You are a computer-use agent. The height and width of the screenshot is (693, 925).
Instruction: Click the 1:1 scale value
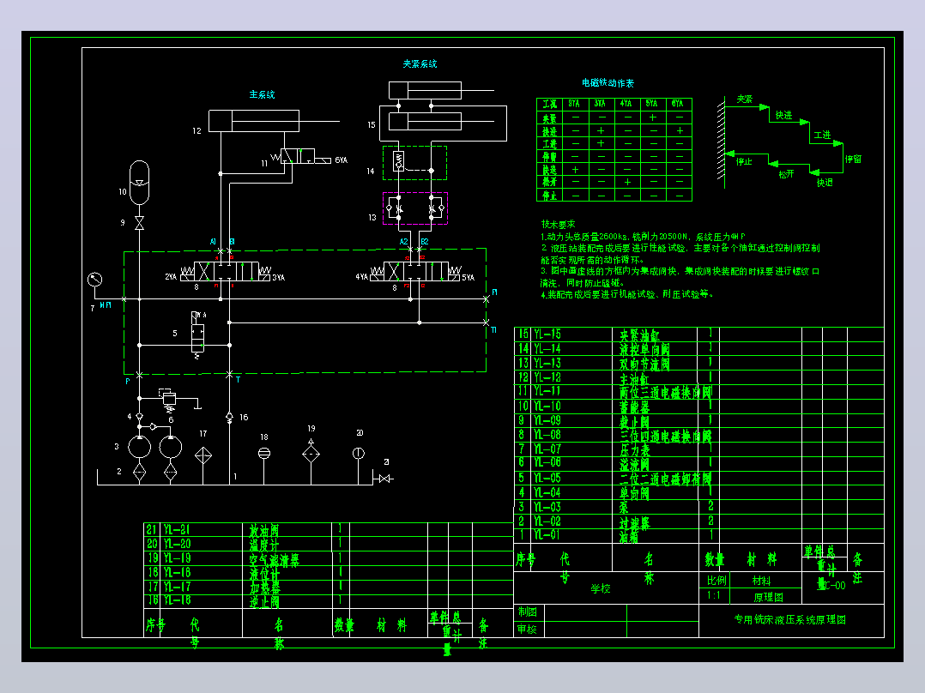pos(714,595)
